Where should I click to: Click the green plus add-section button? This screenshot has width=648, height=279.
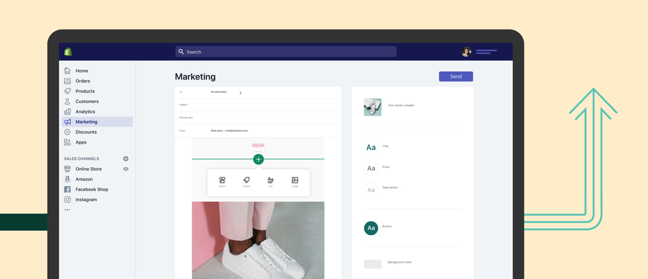coord(258,159)
